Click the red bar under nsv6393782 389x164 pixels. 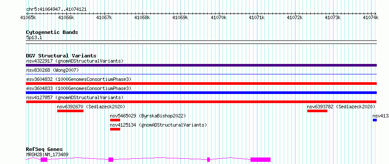click(317, 111)
